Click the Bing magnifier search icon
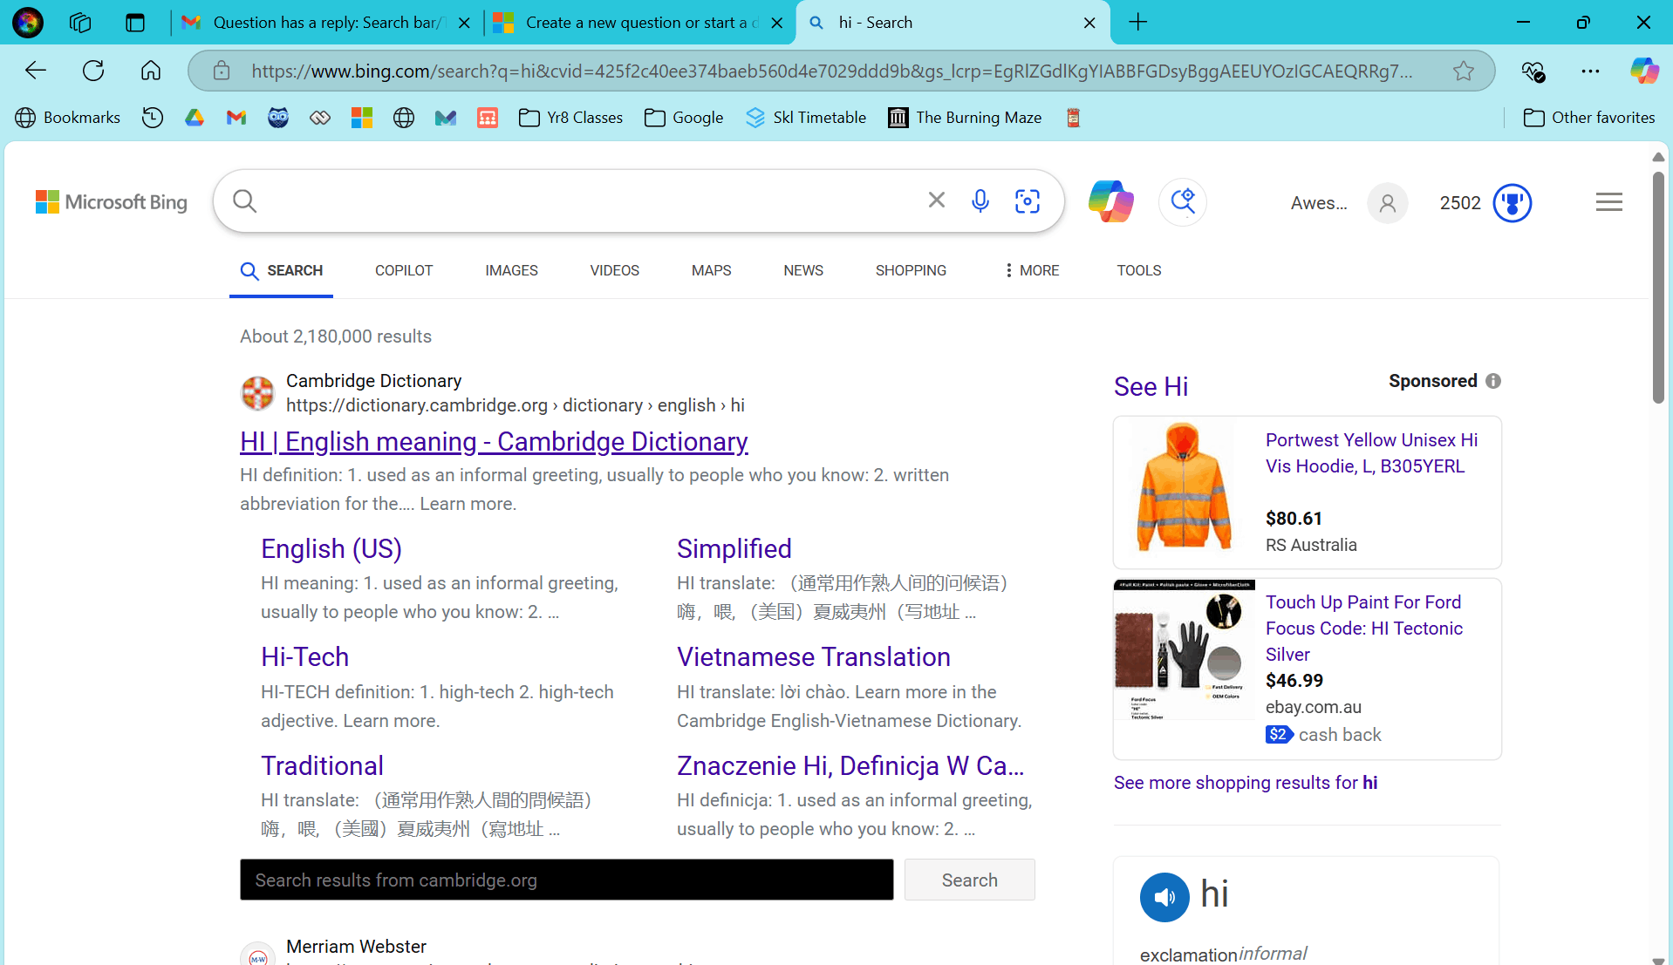The width and height of the screenshot is (1673, 965). click(x=245, y=201)
